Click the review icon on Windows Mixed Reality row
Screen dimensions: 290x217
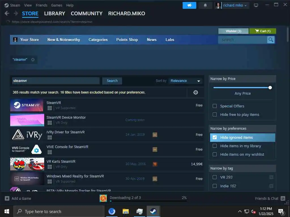click(x=155, y=179)
